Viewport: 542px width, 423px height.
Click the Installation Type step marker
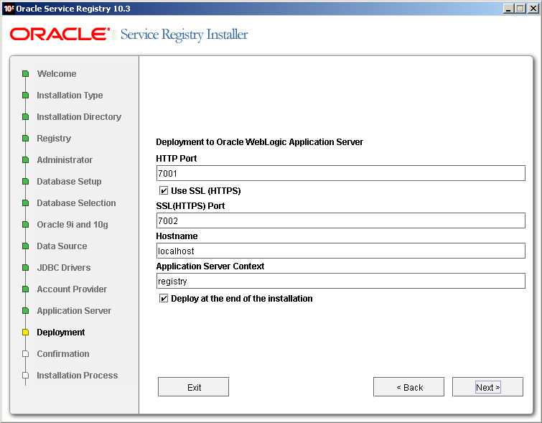click(25, 95)
